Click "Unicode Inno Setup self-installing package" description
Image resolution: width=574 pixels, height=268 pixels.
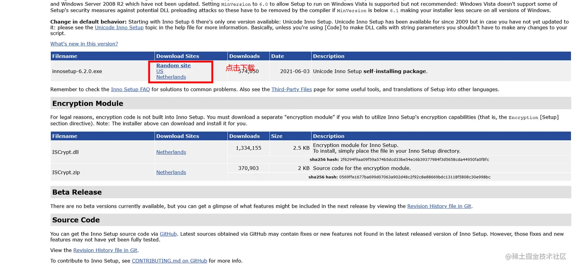click(x=370, y=71)
